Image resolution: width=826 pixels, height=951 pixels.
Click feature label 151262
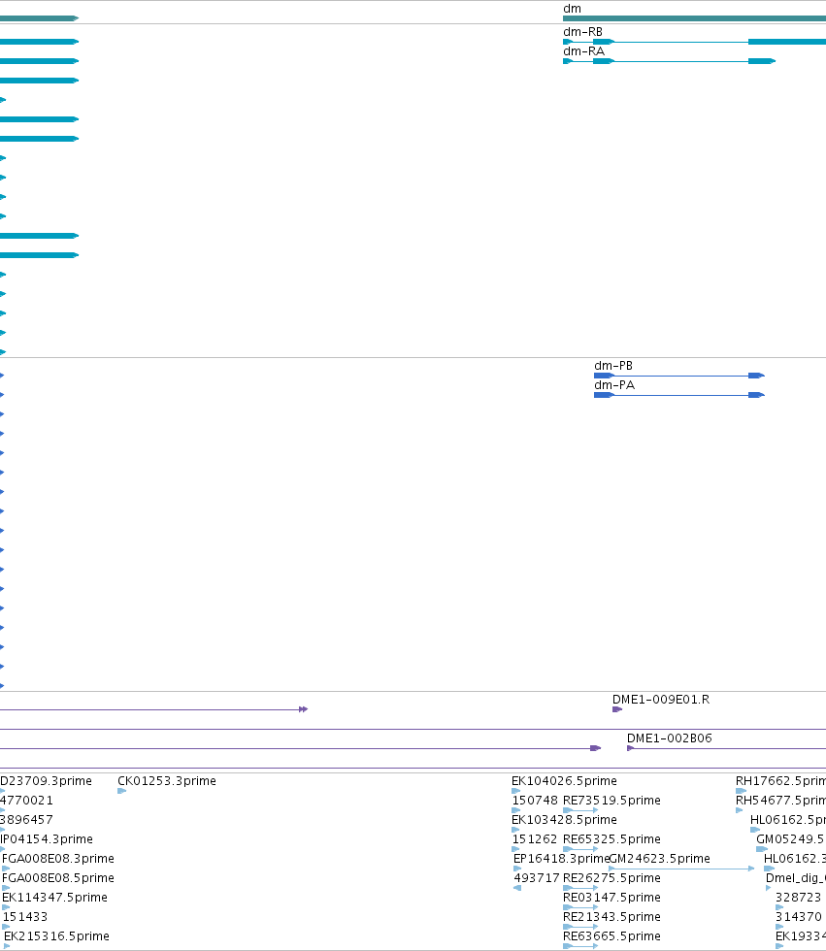pos(534,839)
